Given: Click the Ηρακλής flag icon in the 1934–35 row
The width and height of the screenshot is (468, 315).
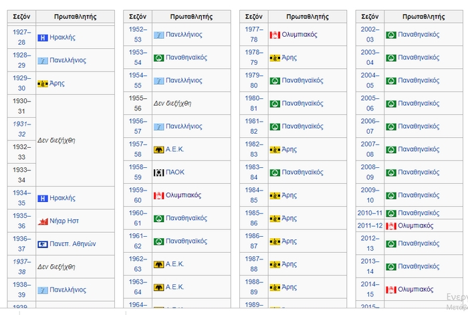Looking at the screenshot, I should 43,198.
